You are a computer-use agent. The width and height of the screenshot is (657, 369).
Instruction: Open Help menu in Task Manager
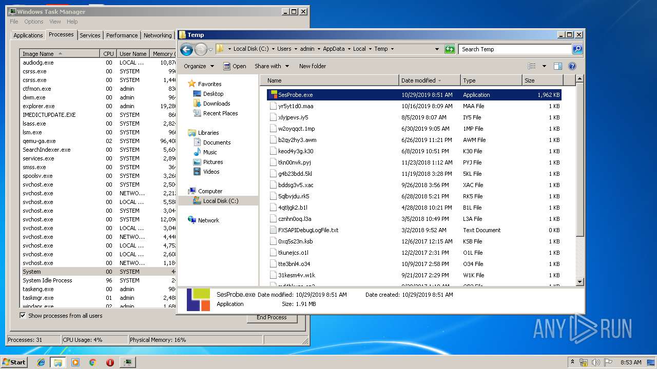72,22
